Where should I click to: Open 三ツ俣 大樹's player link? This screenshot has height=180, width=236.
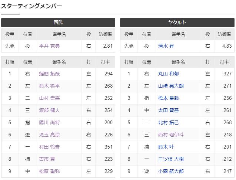point(170,159)
